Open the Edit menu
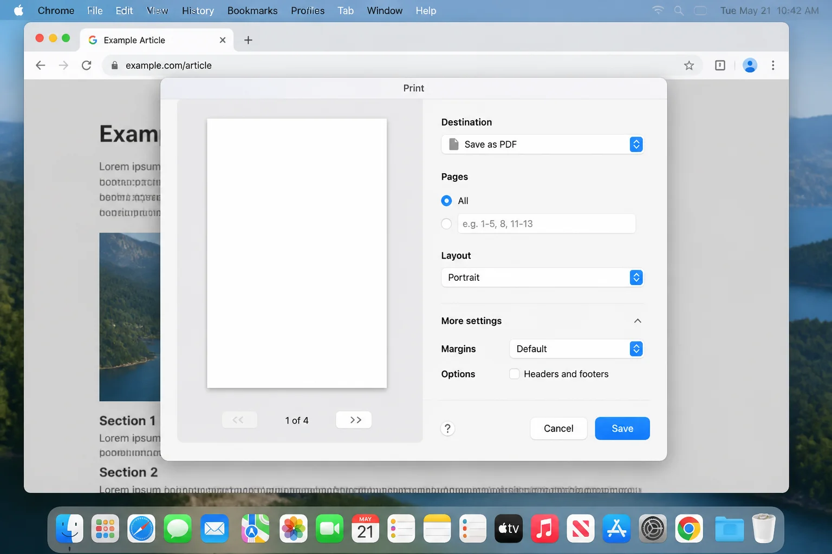The image size is (832, 554). pos(124,10)
